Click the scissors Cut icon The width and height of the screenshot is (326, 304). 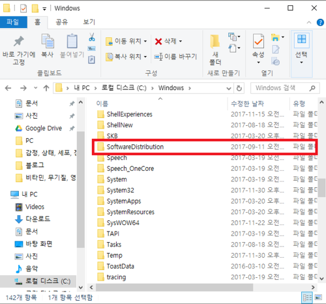[92, 37]
